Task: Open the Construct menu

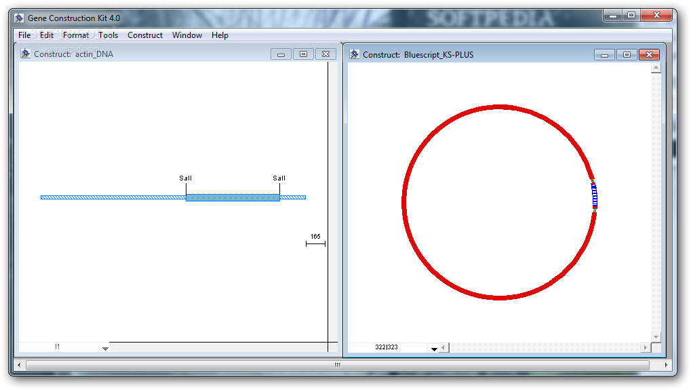Action: point(145,35)
